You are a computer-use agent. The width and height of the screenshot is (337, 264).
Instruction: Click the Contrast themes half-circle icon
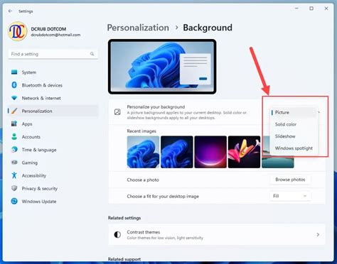click(117, 234)
